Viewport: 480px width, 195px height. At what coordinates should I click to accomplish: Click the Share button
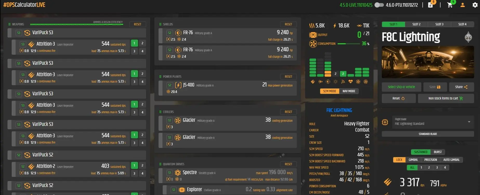coord(461,87)
